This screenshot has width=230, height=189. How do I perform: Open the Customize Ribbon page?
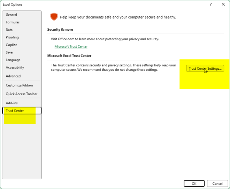point(19,85)
